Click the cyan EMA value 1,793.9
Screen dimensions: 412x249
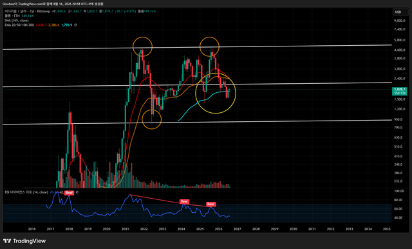[x=66, y=25]
